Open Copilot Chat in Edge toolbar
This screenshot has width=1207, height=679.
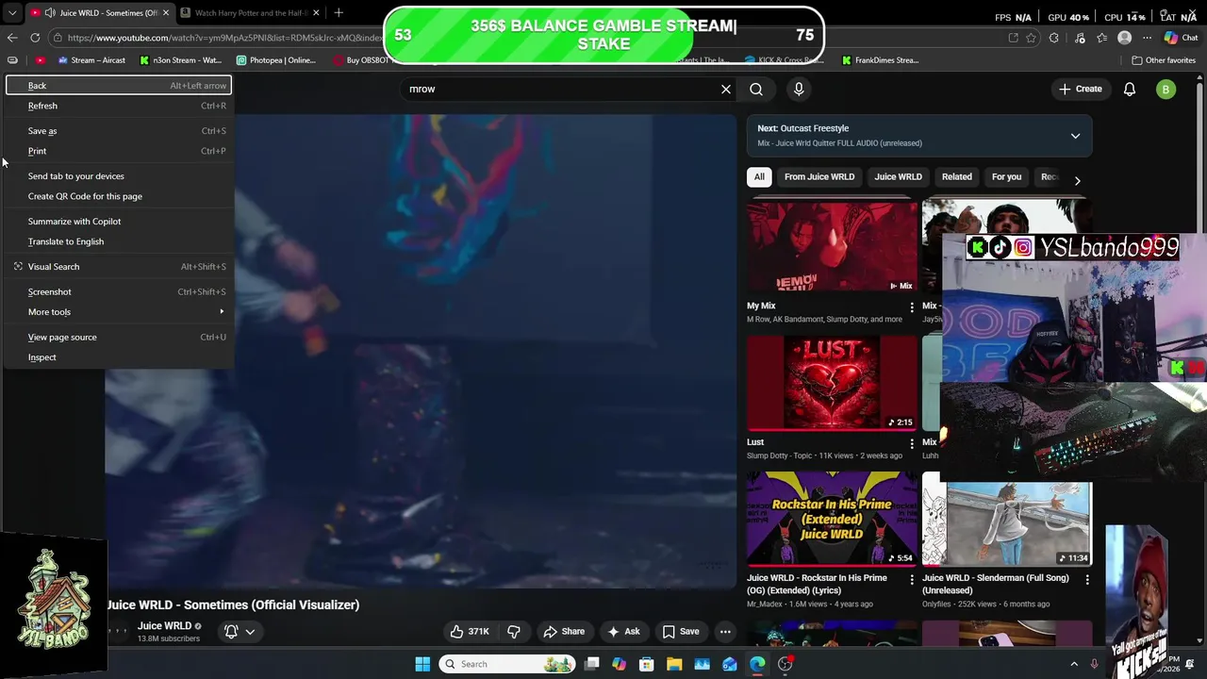pos(1180,38)
